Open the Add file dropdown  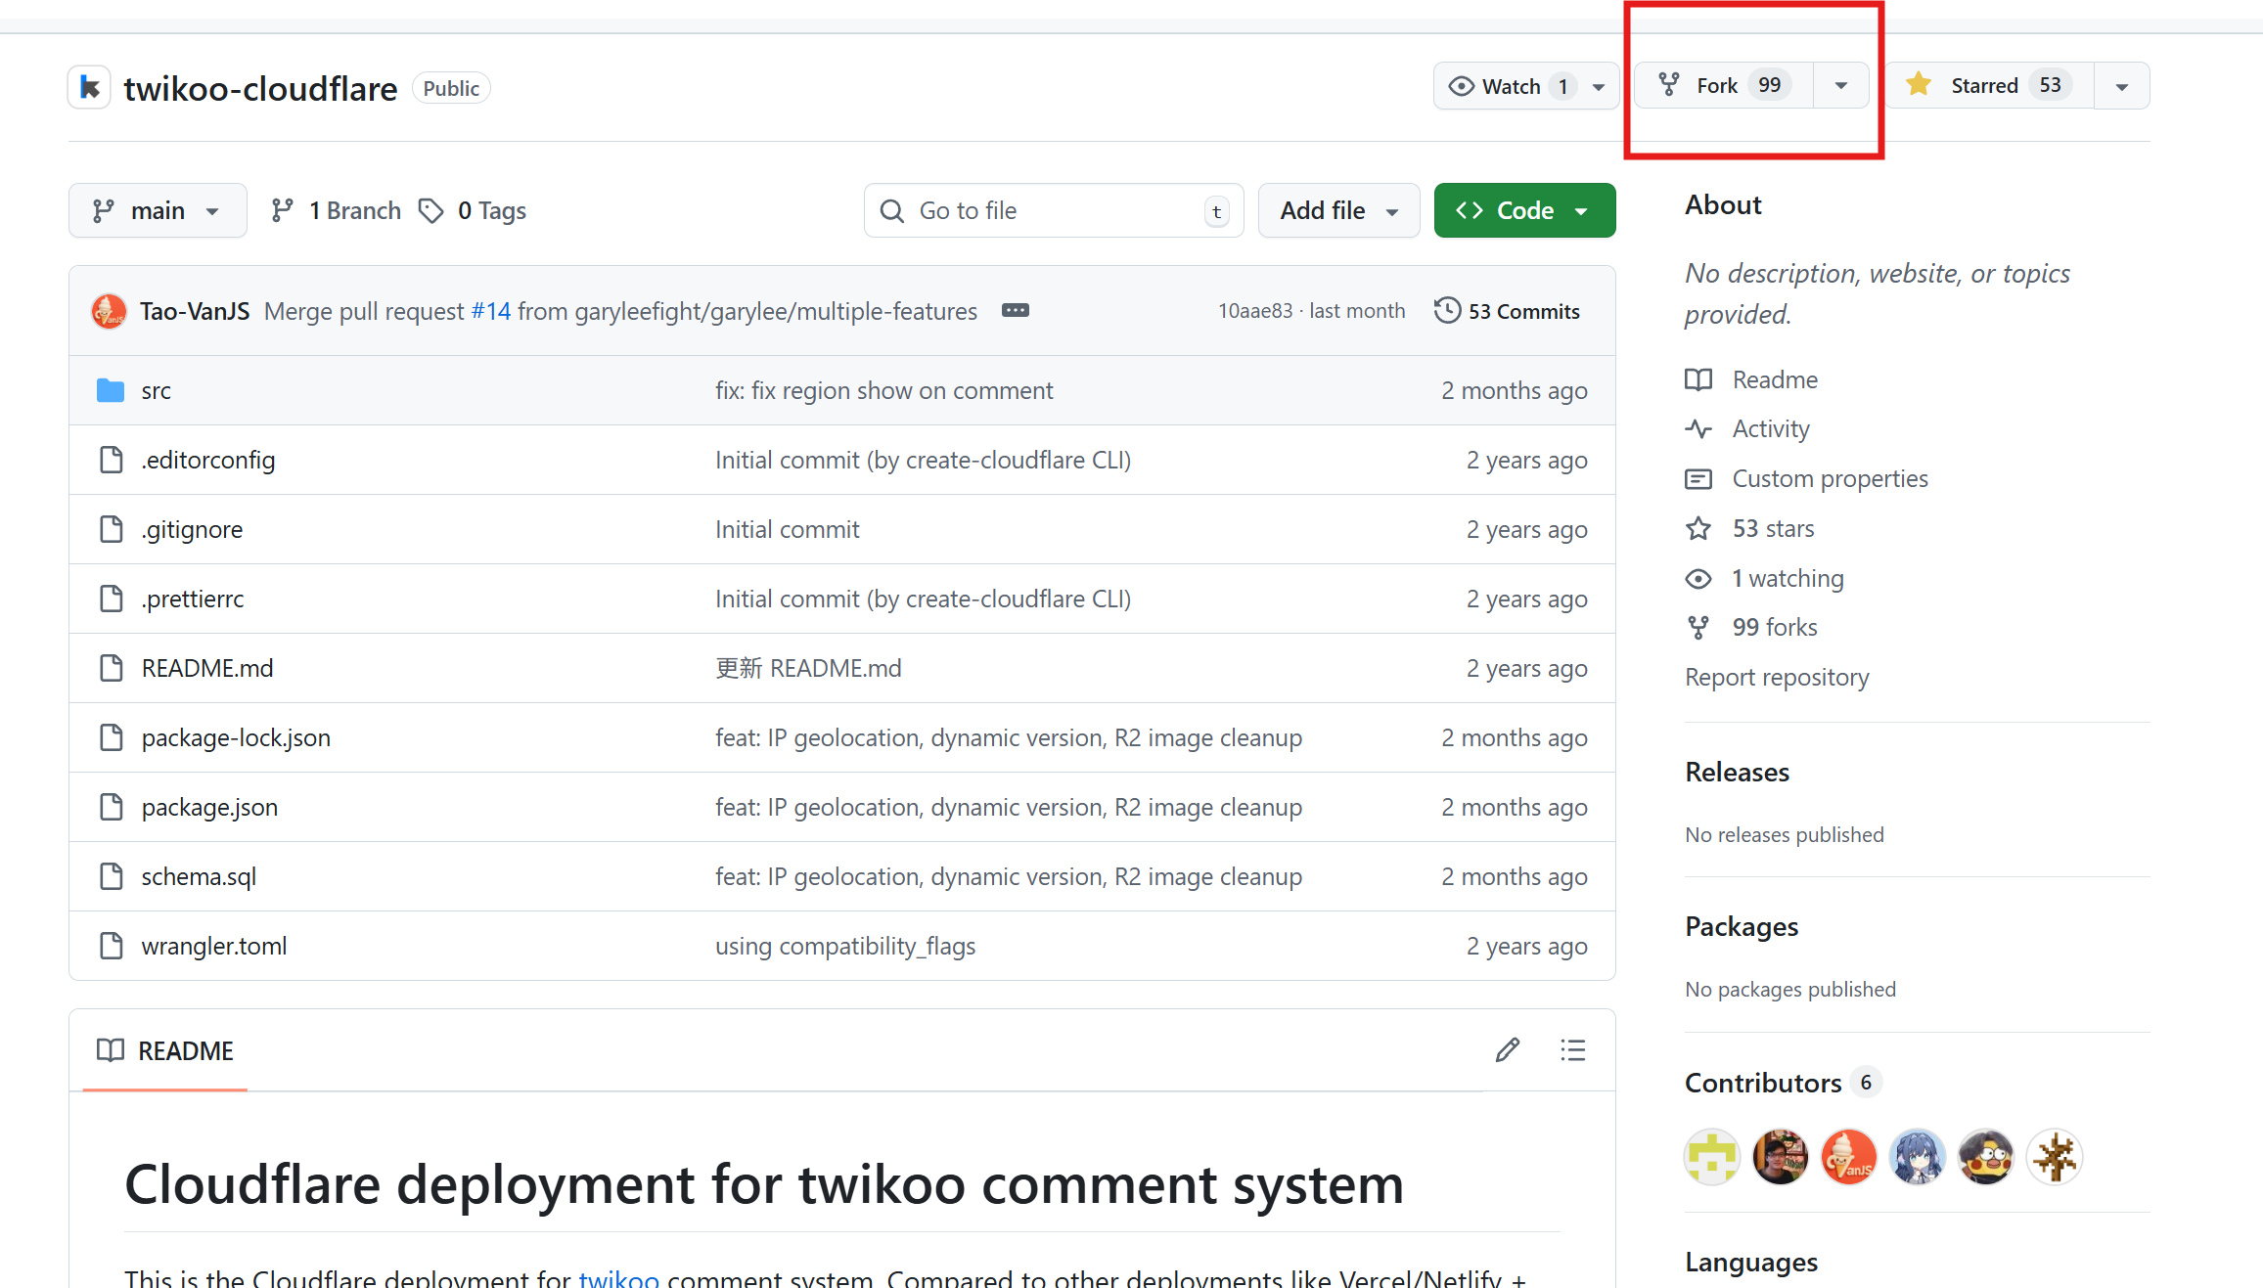(1338, 210)
